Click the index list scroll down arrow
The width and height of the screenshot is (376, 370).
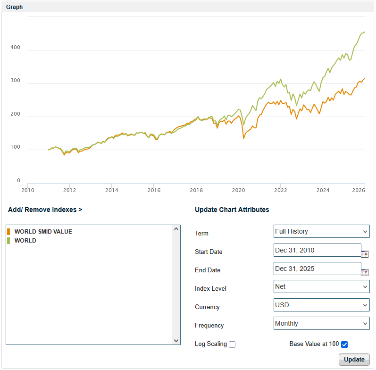[176, 340]
